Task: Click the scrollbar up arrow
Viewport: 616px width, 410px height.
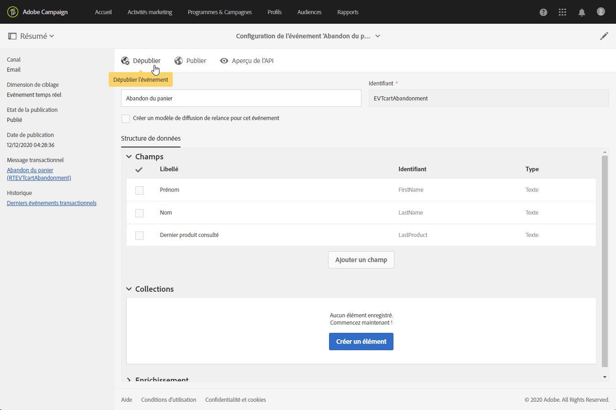Action: point(605,152)
